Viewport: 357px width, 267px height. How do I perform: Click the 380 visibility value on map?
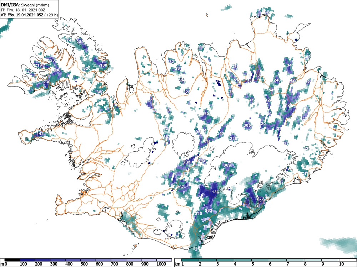tap(100, 92)
